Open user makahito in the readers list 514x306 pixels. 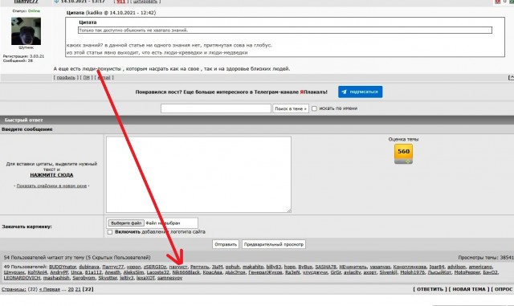point(253,267)
